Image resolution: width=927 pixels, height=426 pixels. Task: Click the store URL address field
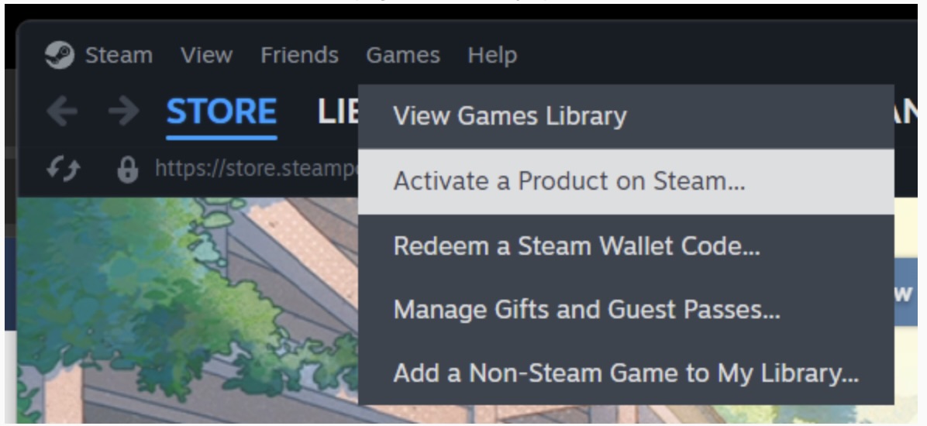coord(256,169)
